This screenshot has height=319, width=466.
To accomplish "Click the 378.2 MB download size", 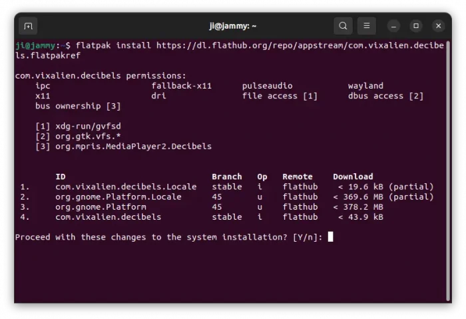I will [361, 206].
